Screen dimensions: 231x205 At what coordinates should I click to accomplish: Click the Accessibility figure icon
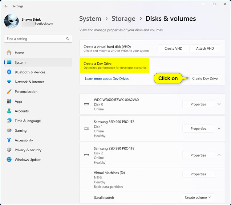click(9, 140)
